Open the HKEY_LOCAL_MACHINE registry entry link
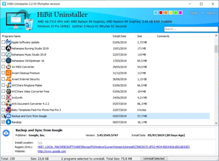The width and height of the screenshot is (219, 161). [114, 147]
